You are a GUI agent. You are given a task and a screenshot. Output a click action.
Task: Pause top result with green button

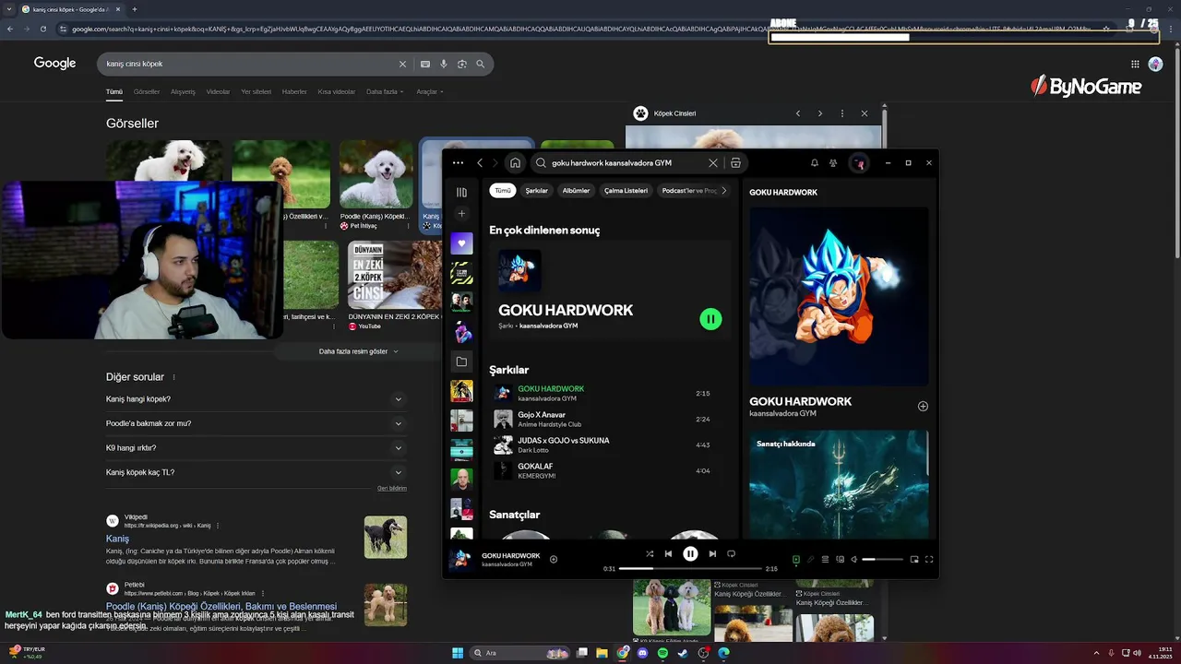[x=710, y=319]
